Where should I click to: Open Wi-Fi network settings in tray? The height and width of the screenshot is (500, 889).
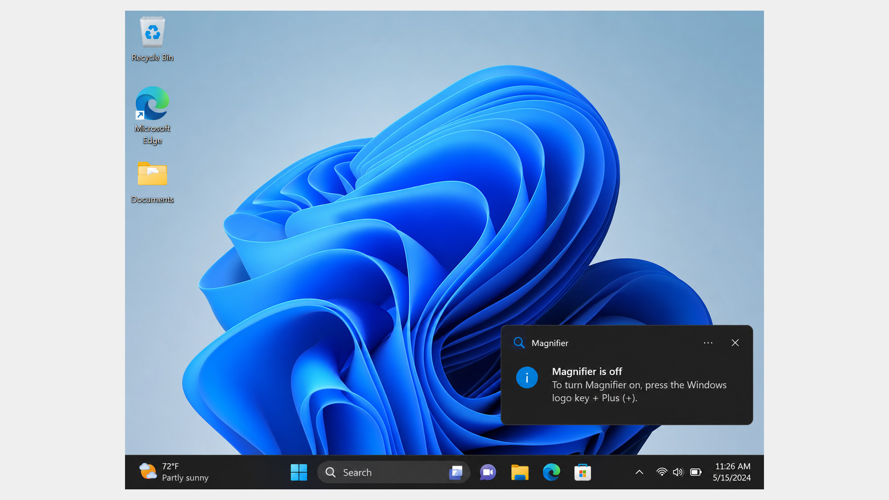pyautogui.click(x=662, y=472)
